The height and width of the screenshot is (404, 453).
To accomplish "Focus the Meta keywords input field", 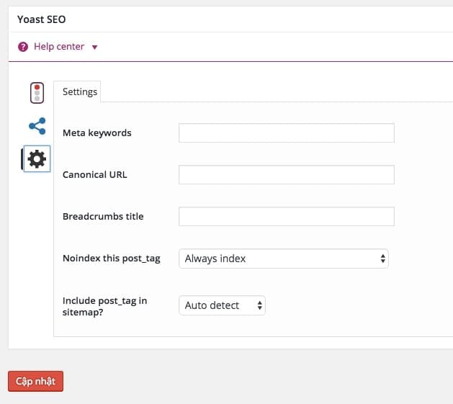I will 287,133.
